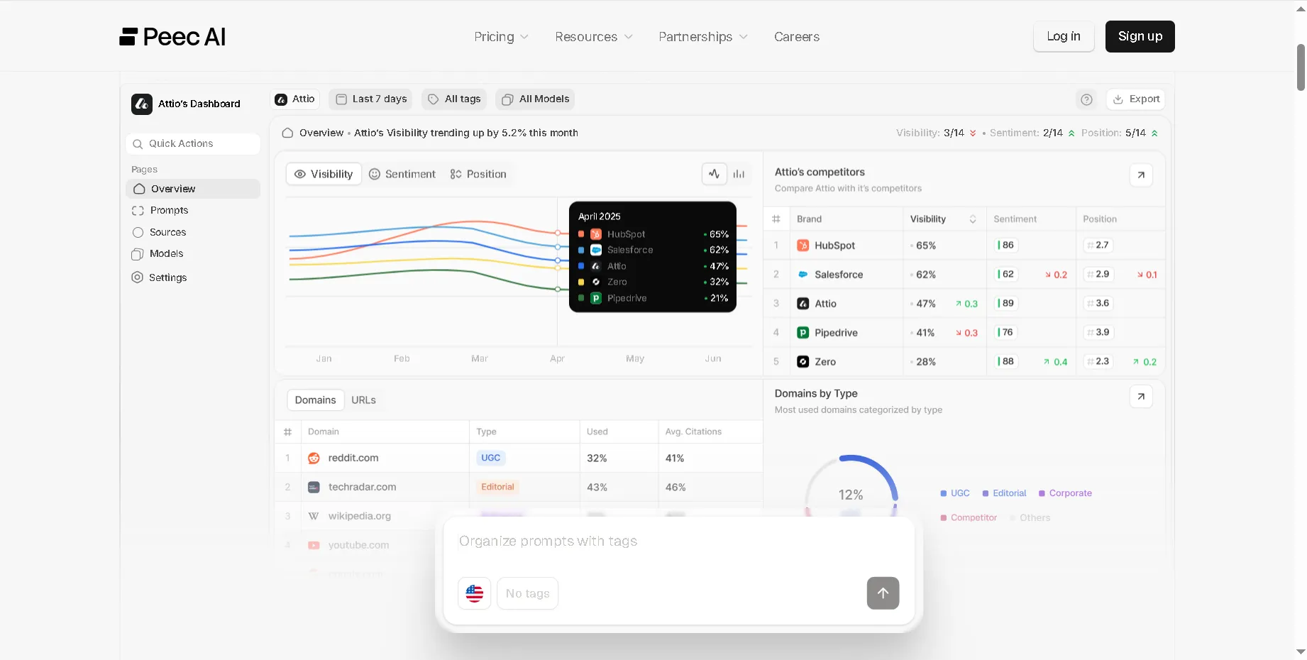The width and height of the screenshot is (1307, 660).
Task: Click the Corporate legend swatch
Action: [1042, 493]
